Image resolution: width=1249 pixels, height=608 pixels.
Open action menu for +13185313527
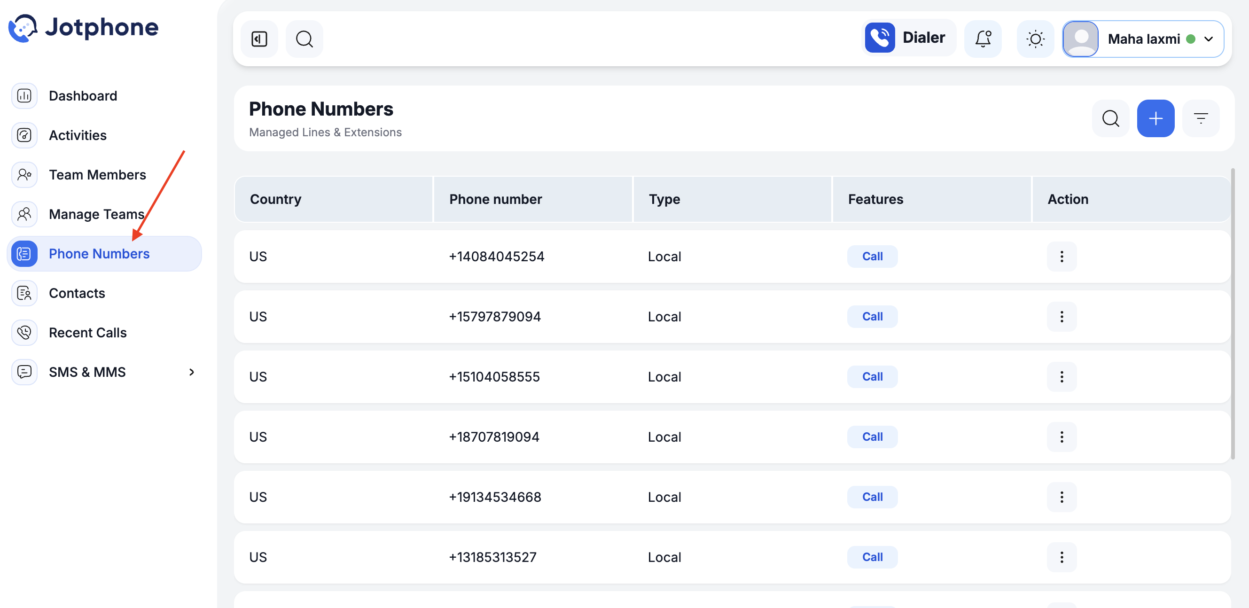tap(1062, 557)
